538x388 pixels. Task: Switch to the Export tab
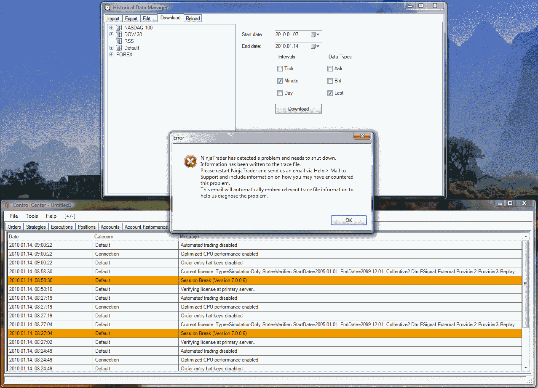point(131,18)
